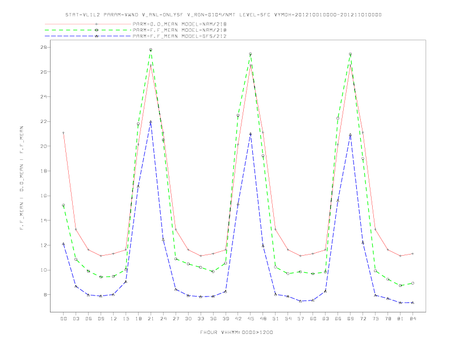450x347 pixels.
Task: Click x-axis tick label 09
Action: click(x=101, y=319)
